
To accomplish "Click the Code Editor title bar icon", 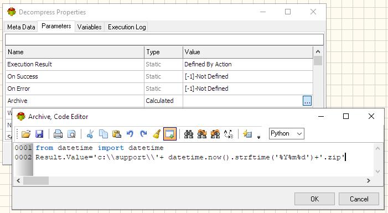I will [21, 116].
